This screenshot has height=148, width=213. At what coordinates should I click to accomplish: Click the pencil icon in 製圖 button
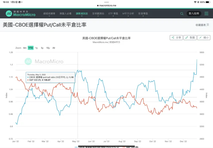pyautogui.click(x=187, y=37)
